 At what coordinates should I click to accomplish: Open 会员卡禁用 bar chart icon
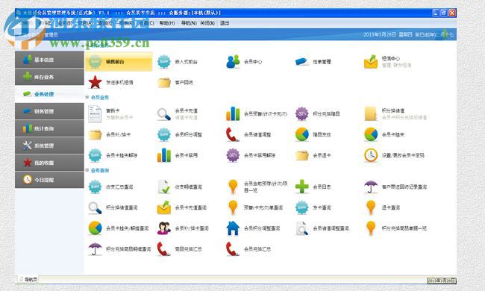click(x=164, y=155)
